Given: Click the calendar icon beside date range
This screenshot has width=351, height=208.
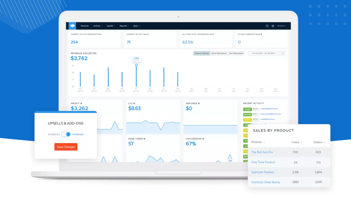Looking at the screenshot, I should (283, 53).
